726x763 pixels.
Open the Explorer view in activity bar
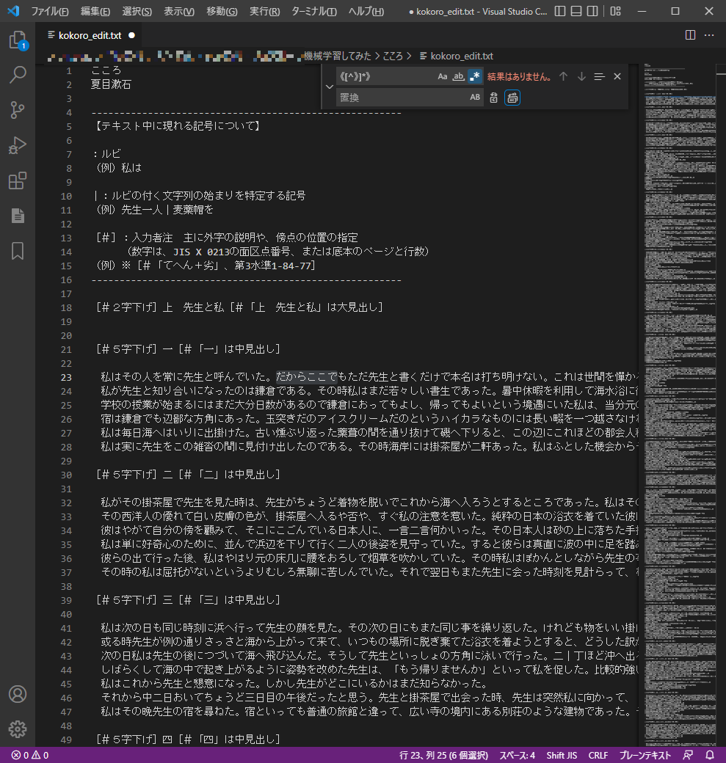pyautogui.click(x=17, y=40)
